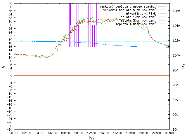
Task: Click the orange-brown legend line sample
Action: [162, 24]
